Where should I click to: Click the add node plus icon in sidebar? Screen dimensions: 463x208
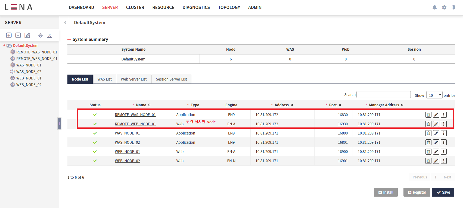coord(9,35)
